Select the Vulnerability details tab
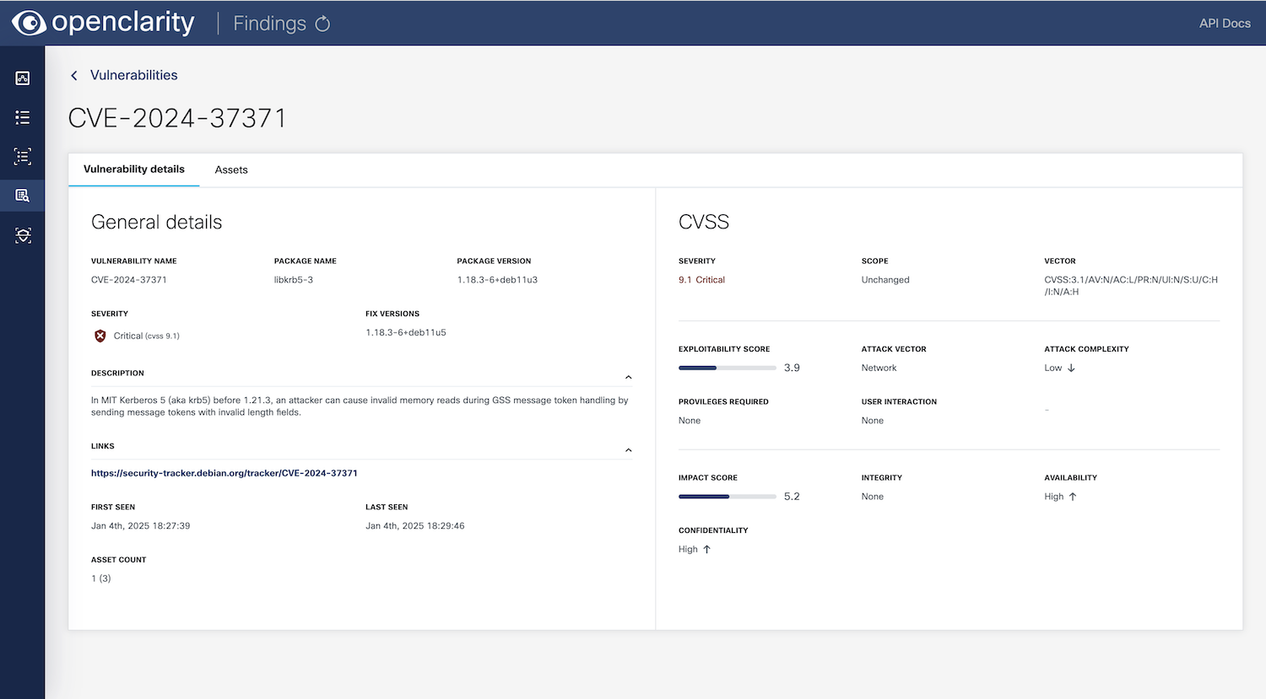This screenshot has width=1266, height=699. (x=134, y=169)
